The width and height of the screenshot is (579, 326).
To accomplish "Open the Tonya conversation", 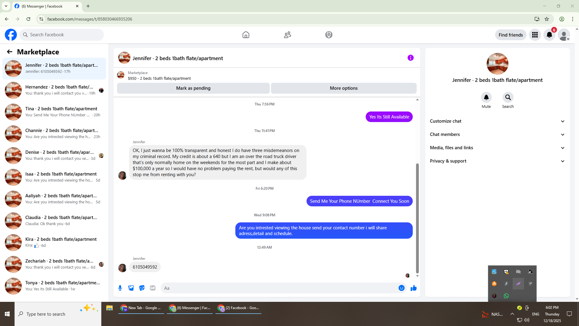I will tap(54, 286).
